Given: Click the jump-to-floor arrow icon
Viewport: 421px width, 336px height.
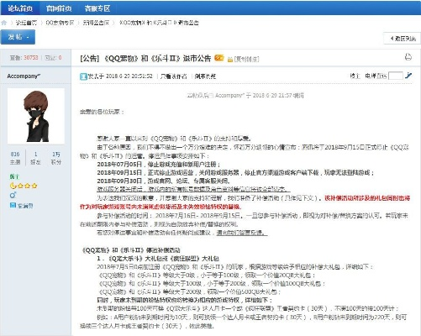Looking at the screenshot, I should coord(408,76).
